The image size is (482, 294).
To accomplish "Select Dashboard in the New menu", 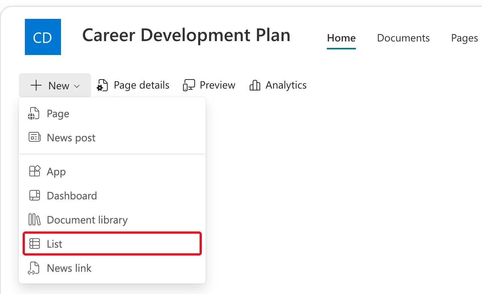I will coord(112,196).
